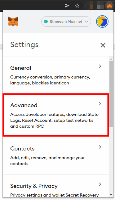Click the green network status dot

tap(46, 21)
